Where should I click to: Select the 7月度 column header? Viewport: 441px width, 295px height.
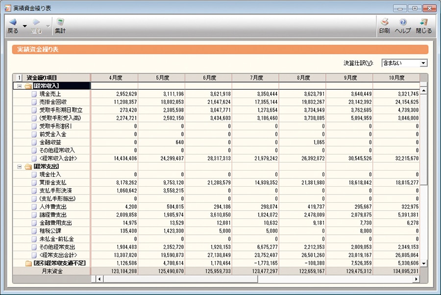tap(255, 77)
